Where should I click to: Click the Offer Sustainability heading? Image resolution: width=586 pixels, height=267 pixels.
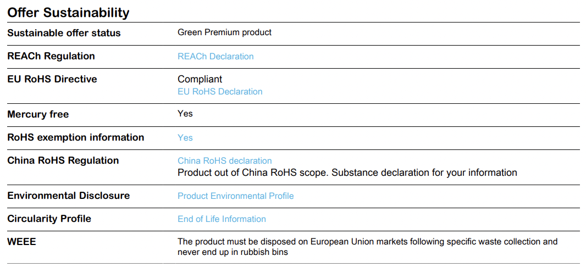point(68,13)
